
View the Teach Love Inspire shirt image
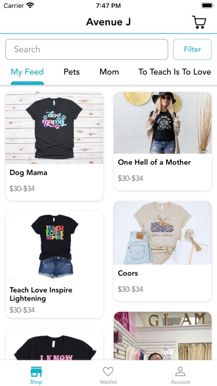click(x=55, y=246)
